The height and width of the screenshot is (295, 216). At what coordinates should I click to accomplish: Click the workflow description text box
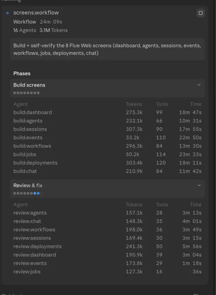(x=107, y=49)
